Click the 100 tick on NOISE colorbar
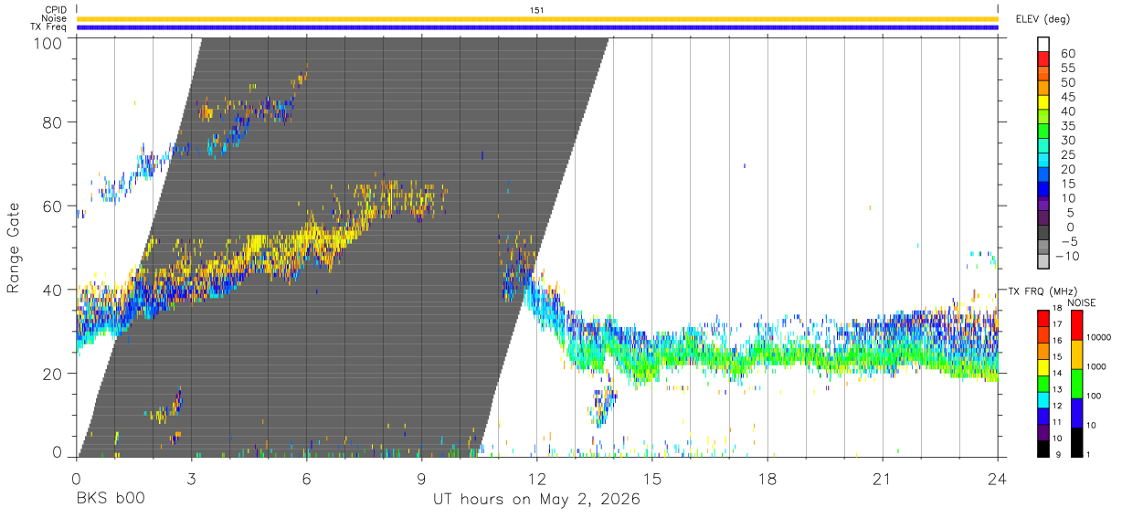 [x=1093, y=396]
